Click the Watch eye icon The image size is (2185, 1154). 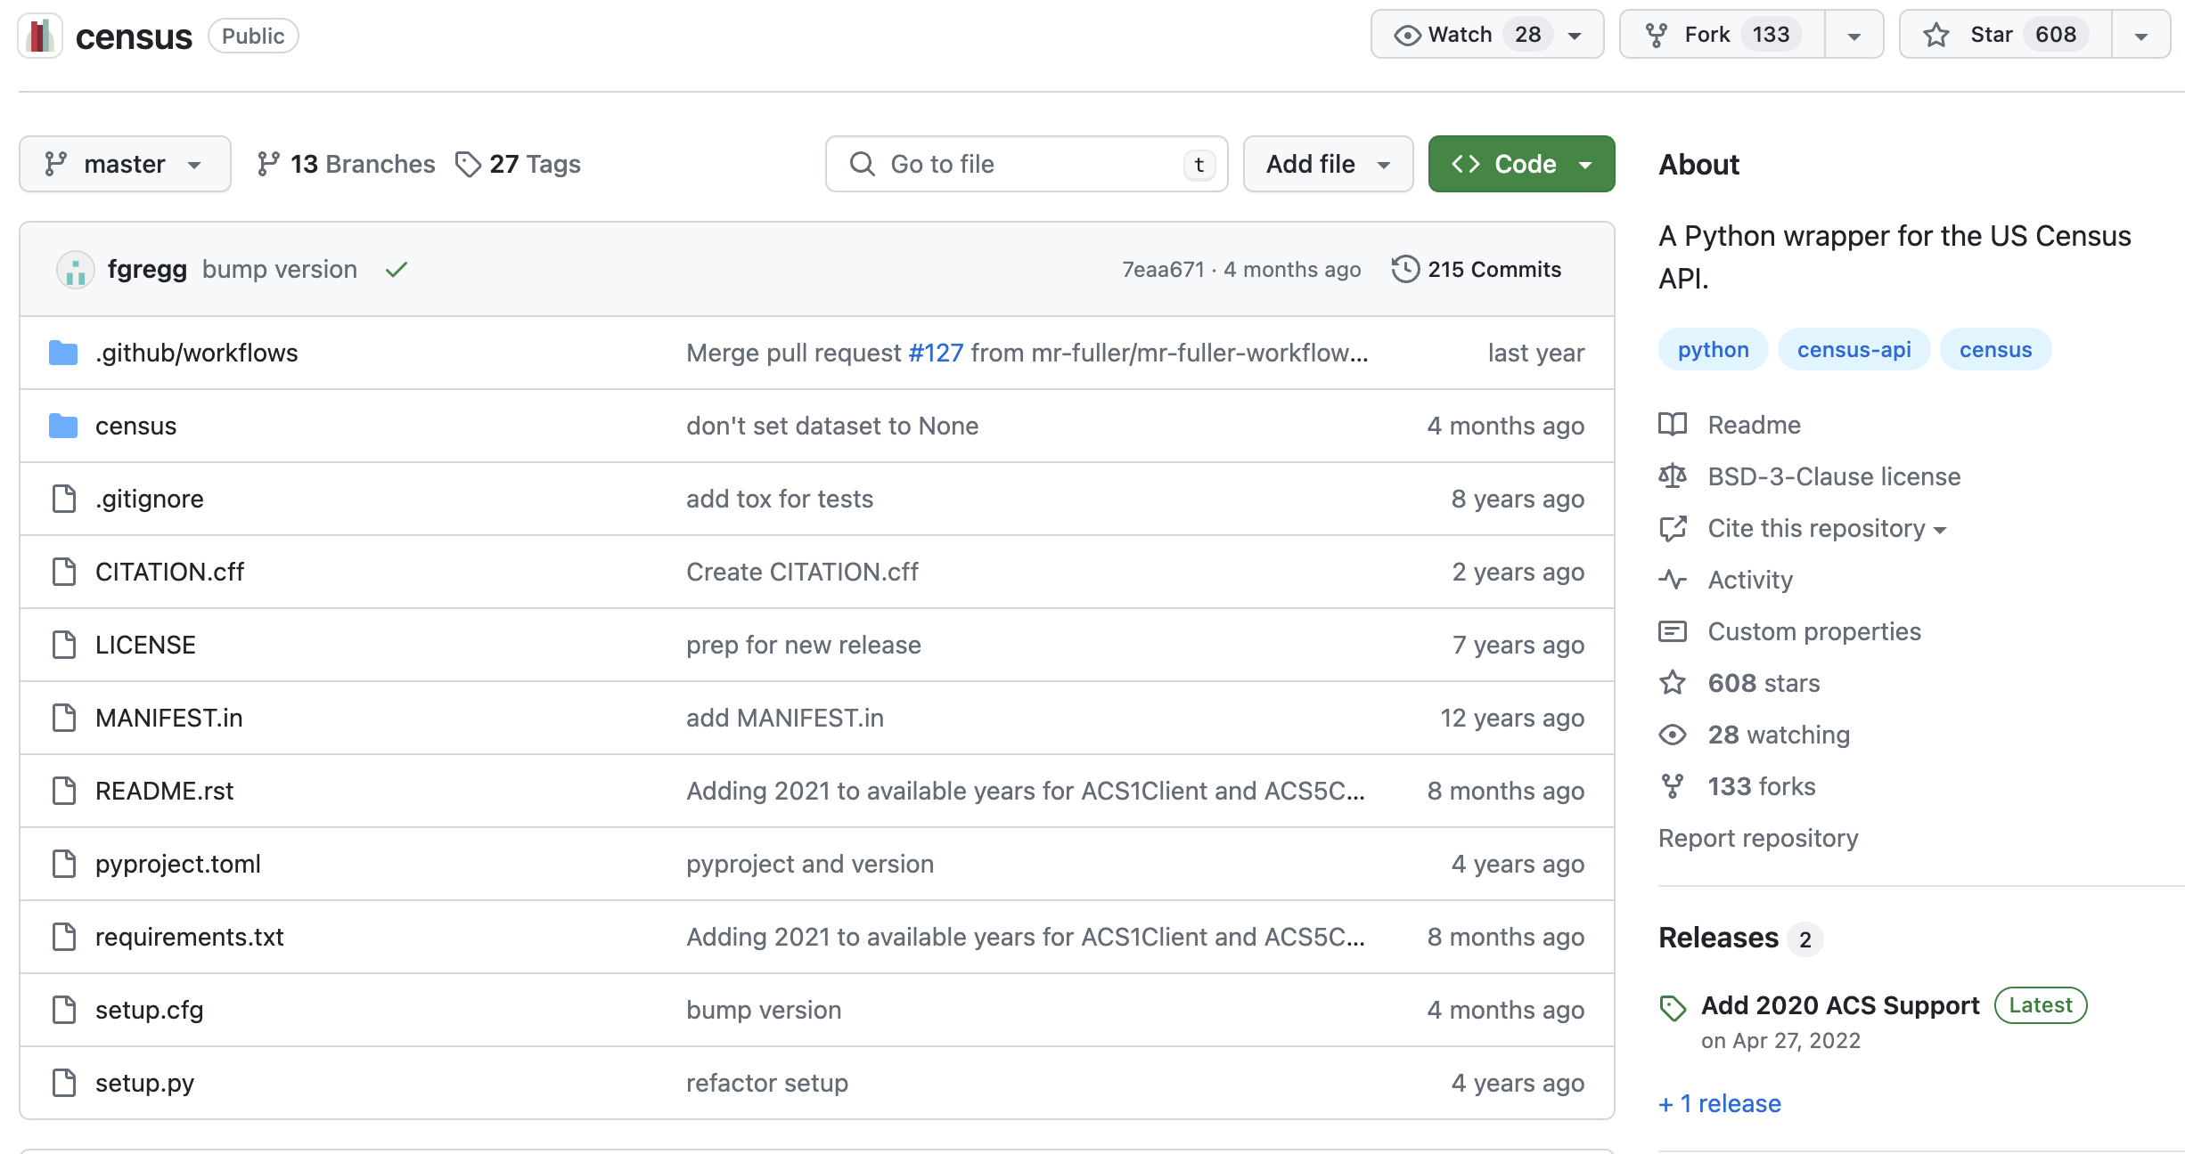[x=1407, y=35]
